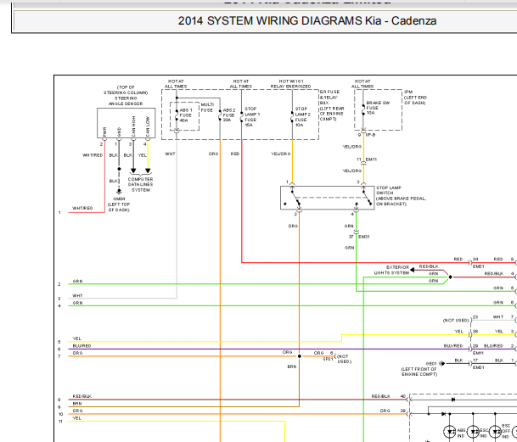Select the 'ORG' label under ABS 2 fuse
Viewport: 517px width, 442px height.
pyautogui.click(x=213, y=154)
